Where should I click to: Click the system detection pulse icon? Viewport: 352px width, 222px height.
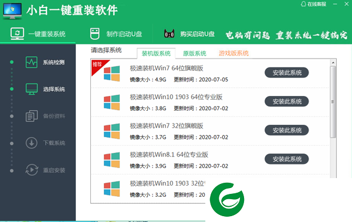click(32, 62)
